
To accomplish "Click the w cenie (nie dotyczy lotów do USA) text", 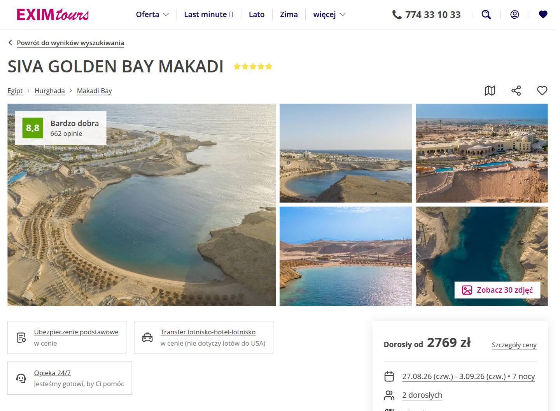I will [213, 343].
